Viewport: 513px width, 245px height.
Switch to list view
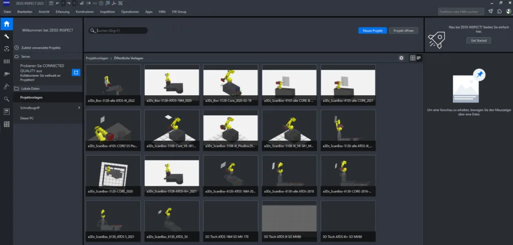[x=419, y=58]
